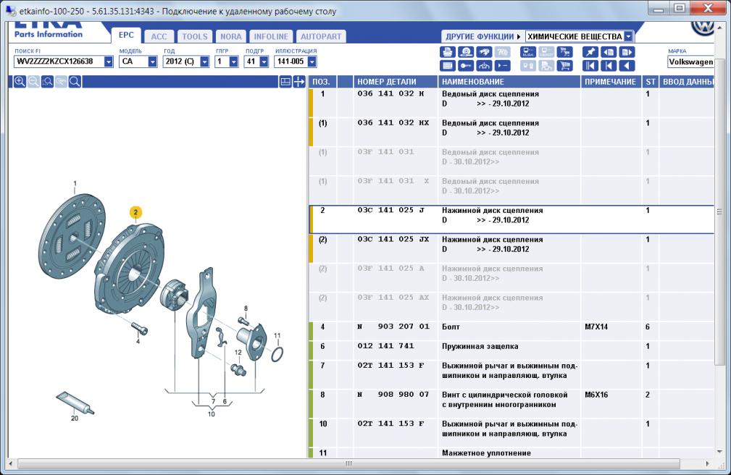This screenshot has height=475, width=731.
Task: Click the disc-shaped icon next to printer
Action: click(466, 52)
